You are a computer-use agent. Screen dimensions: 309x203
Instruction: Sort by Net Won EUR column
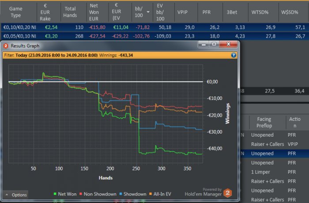pyautogui.click(x=94, y=12)
